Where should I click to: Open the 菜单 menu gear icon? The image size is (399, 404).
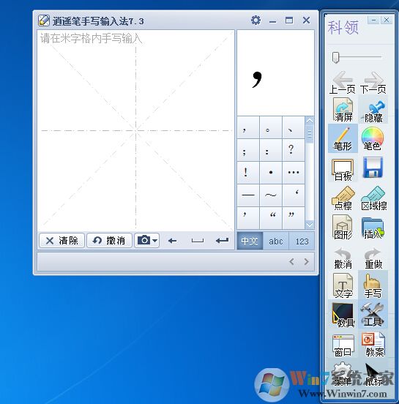343,374
